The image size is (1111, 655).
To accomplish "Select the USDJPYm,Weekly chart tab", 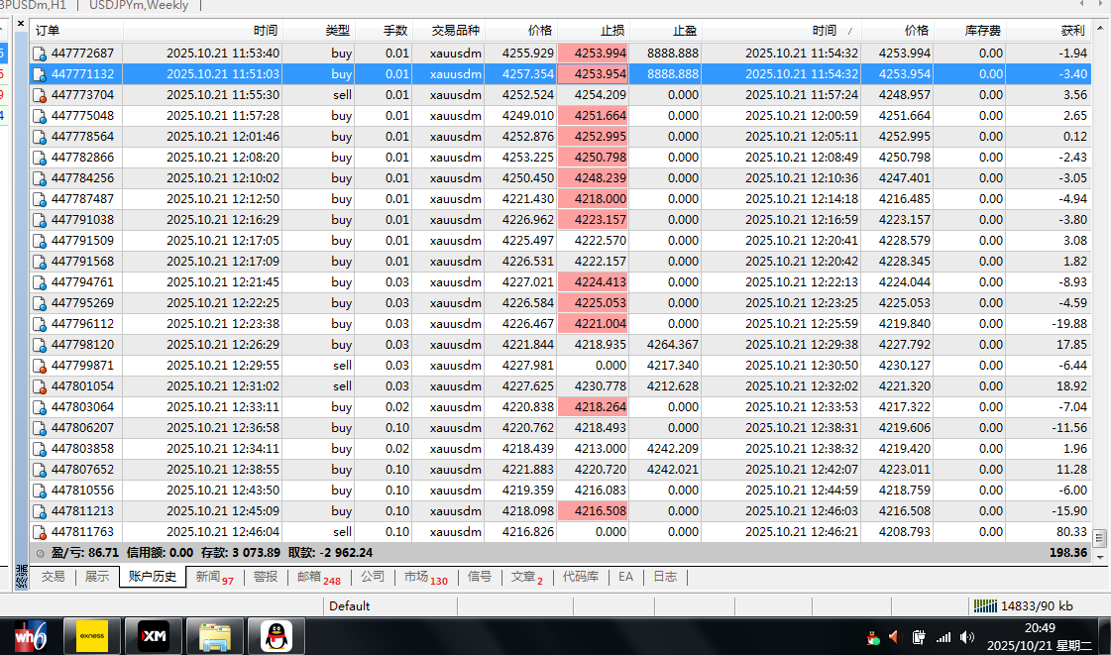I will click(x=138, y=6).
